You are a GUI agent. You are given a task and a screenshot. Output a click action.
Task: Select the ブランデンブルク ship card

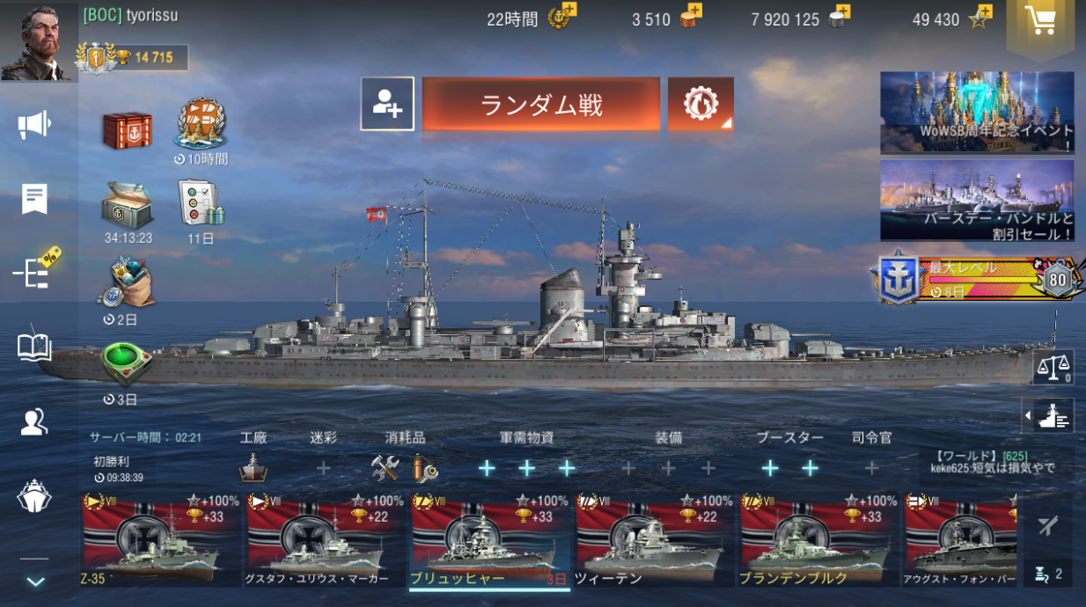coord(819,539)
